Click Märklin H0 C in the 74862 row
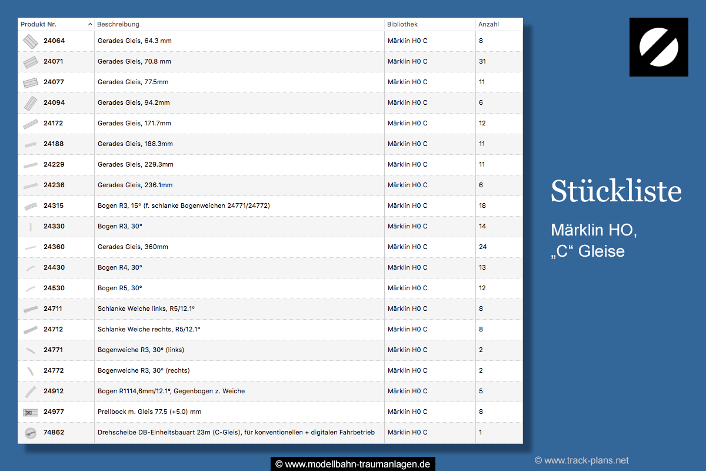Image resolution: width=706 pixels, height=471 pixels. click(x=408, y=433)
